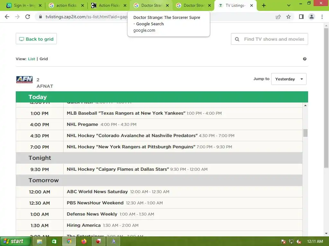329x246 pixels.
Task: Open the green spreadsheet taskbar icon
Action: pos(54,242)
